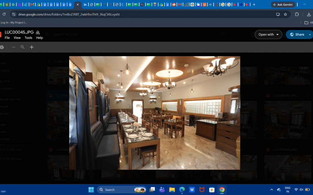The image size is (313, 195).
Task: Open the Chrome extensions puzzle icon
Action: tap(297, 14)
